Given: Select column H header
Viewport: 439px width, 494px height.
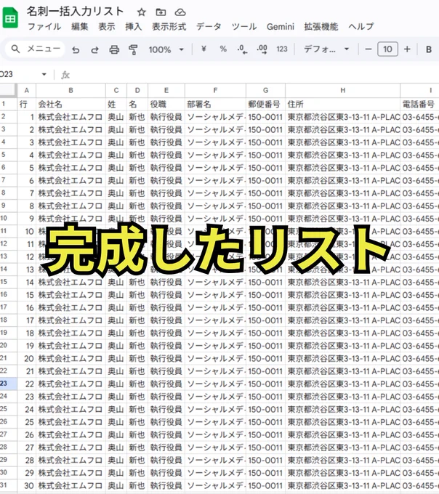Looking at the screenshot, I should pyautogui.click(x=343, y=90).
